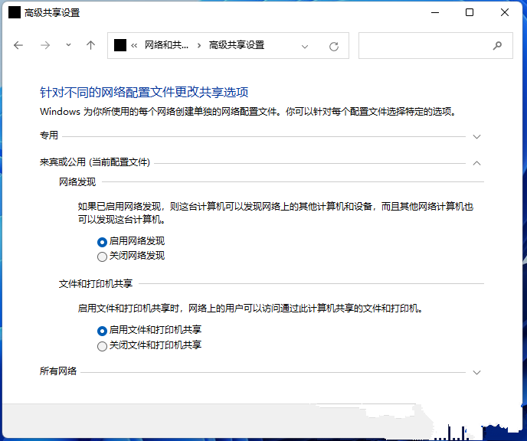Image resolution: width=527 pixels, height=441 pixels.
Task: Refresh the 高级共享设置 page
Action: [x=334, y=47]
